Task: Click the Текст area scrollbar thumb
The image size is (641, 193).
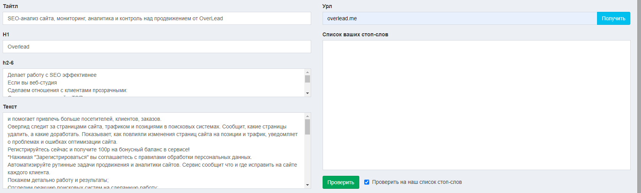Action: (x=307, y=127)
